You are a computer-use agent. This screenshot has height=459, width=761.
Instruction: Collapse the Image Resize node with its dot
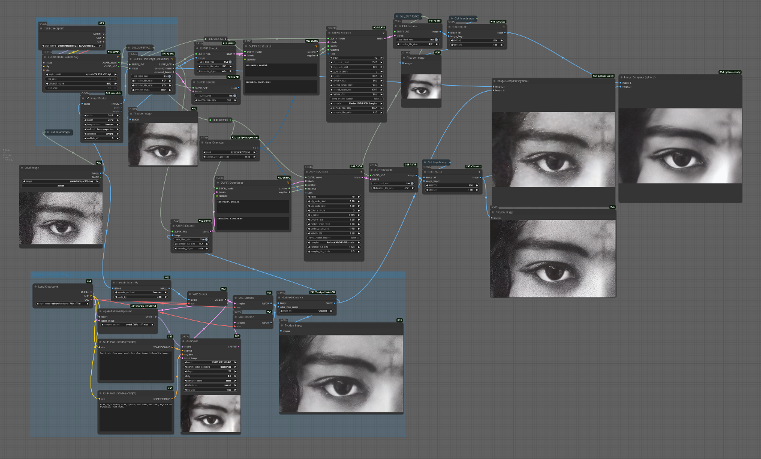(84, 98)
